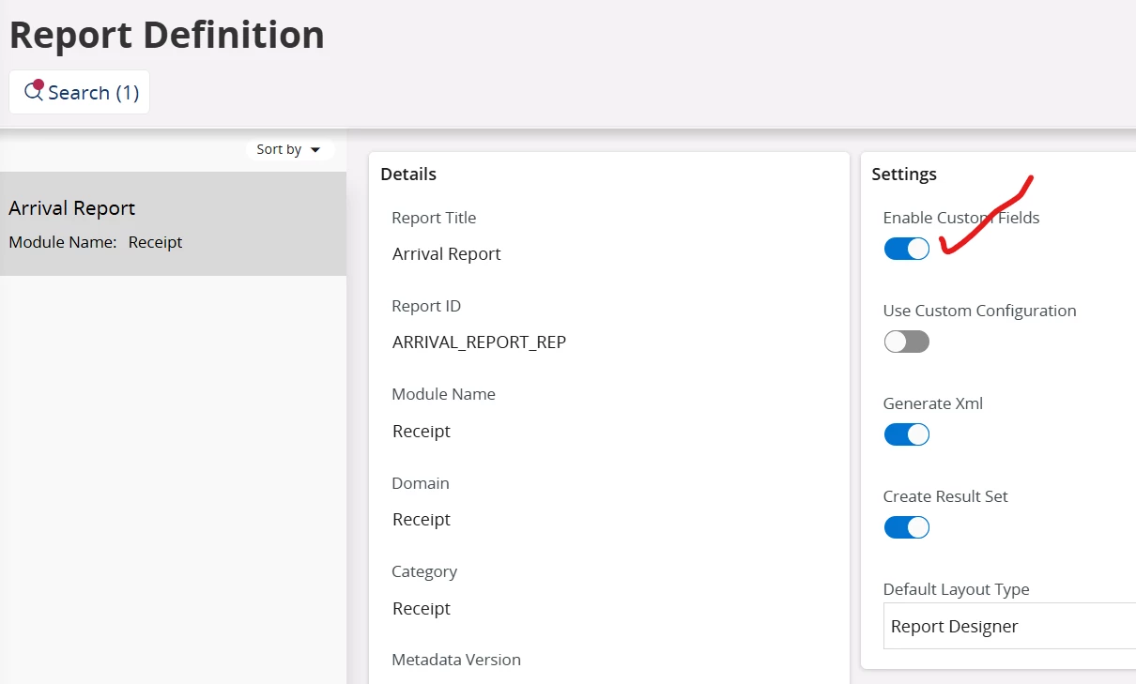Select the Arrival Report list entry
1136x684 pixels.
[173, 223]
